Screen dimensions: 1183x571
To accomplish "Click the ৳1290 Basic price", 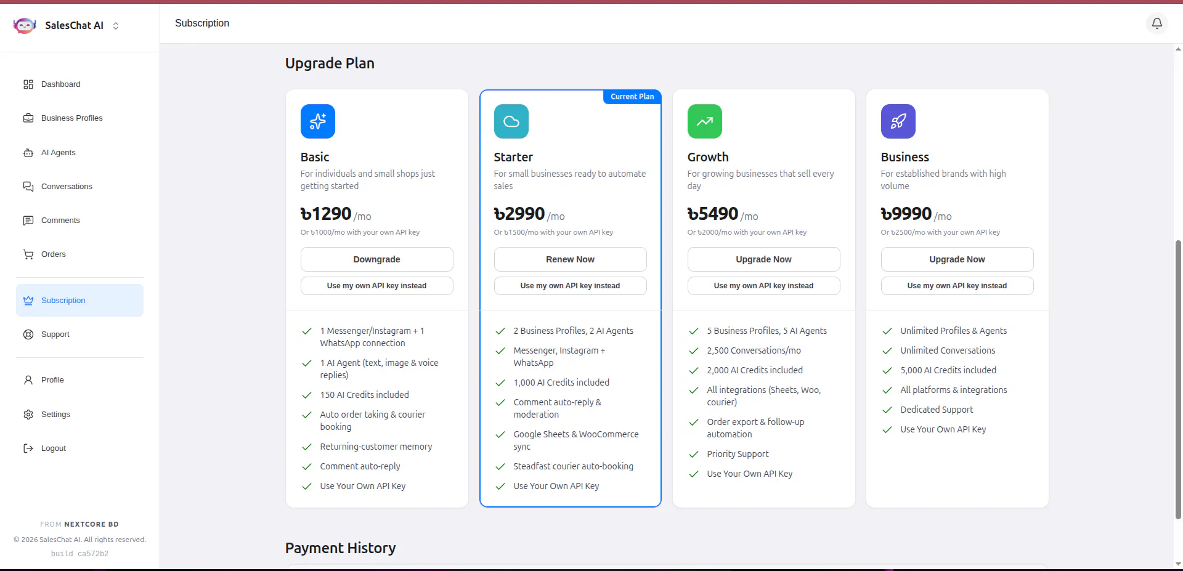I will (x=326, y=214).
